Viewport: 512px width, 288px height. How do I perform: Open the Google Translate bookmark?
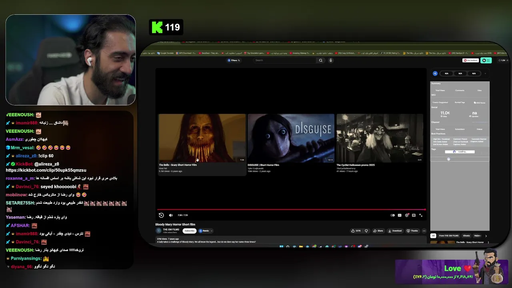(166, 53)
